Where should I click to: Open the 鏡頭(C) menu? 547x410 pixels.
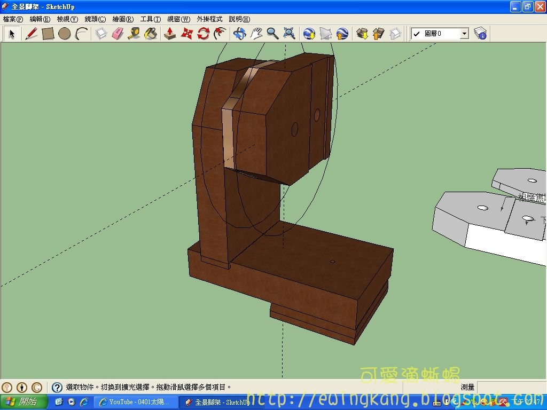pyautogui.click(x=95, y=19)
